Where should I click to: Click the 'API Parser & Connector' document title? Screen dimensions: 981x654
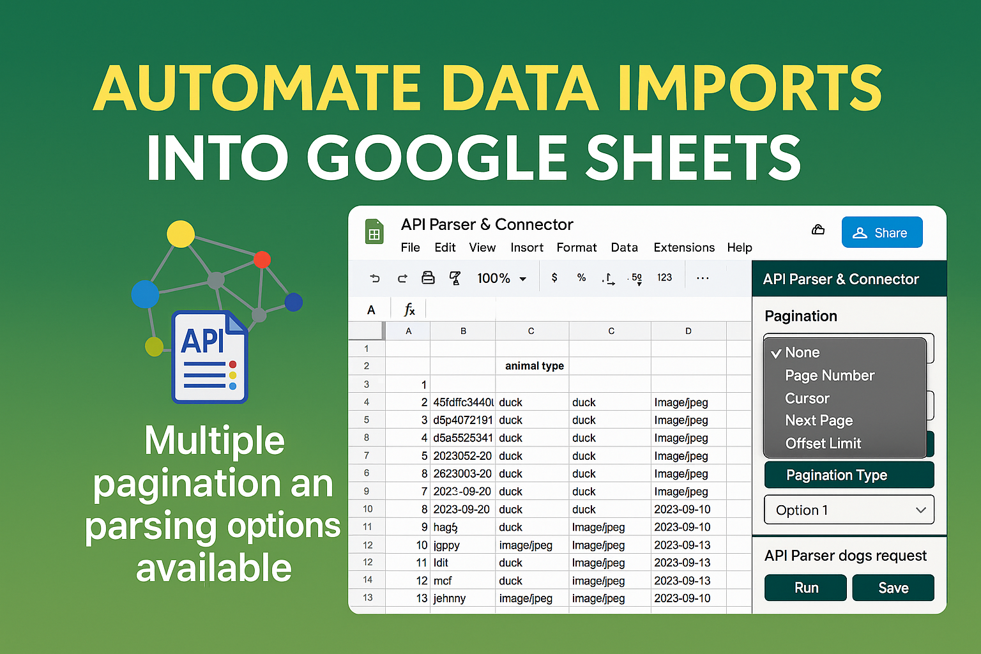pyautogui.click(x=487, y=225)
